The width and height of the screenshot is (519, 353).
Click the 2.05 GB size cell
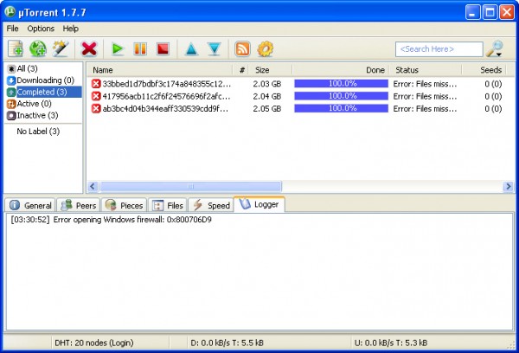[x=267, y=109]
